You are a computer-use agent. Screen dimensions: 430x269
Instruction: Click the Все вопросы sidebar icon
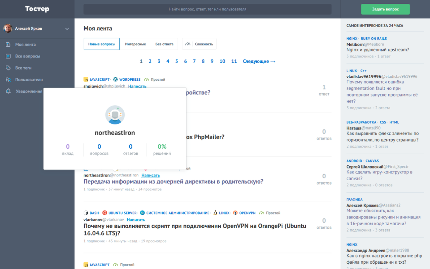[x=8, y=56]
